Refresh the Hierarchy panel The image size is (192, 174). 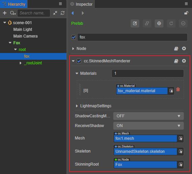[62, 13]
